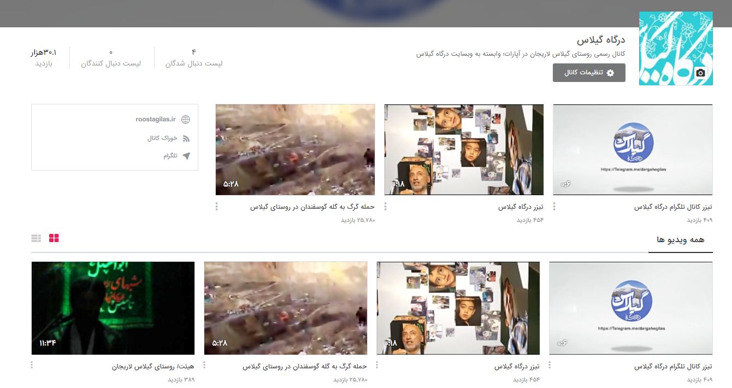The image size is (732, 388).
Task: Open options for the تیزر درگاه گیلاس video
Action: tap(385, 207)
